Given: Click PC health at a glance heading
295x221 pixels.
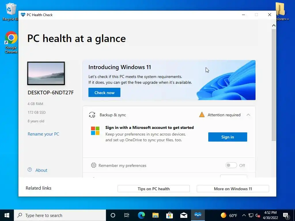Looking at the screenshot, I should [77, 39].
